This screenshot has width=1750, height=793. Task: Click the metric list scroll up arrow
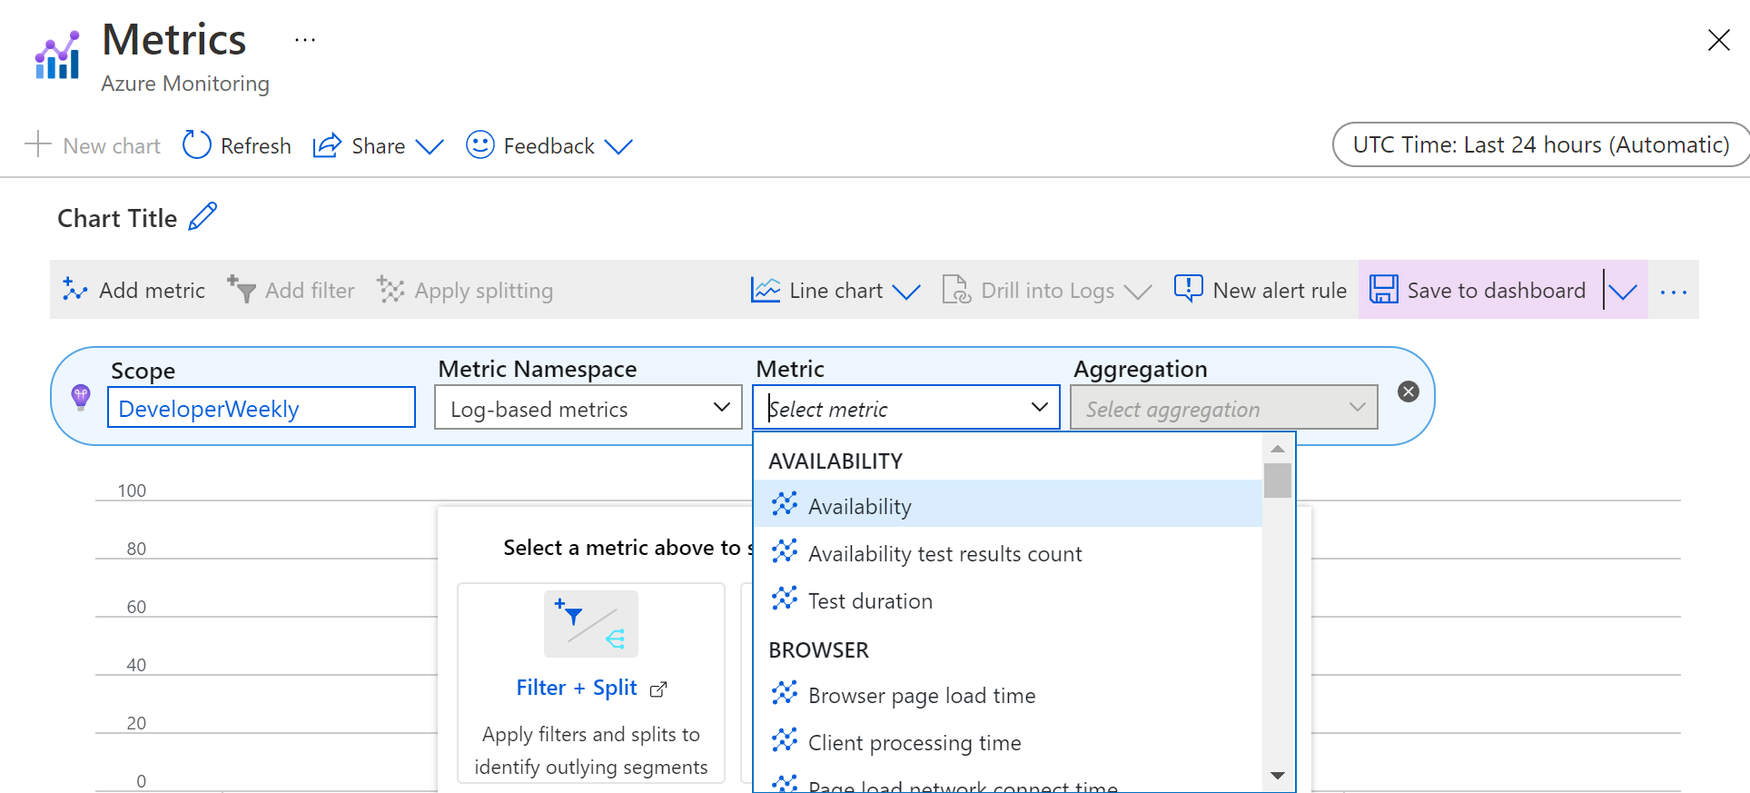coord(1278,449)
